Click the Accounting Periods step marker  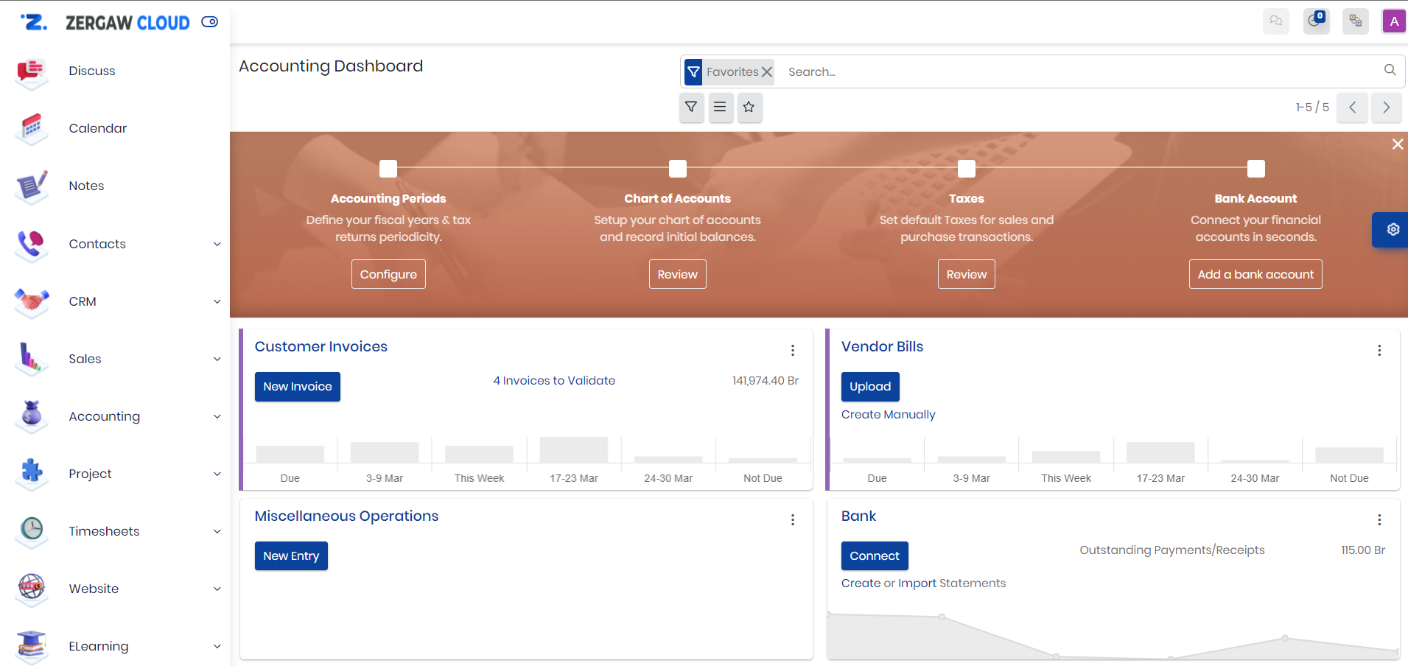point(388,169)
